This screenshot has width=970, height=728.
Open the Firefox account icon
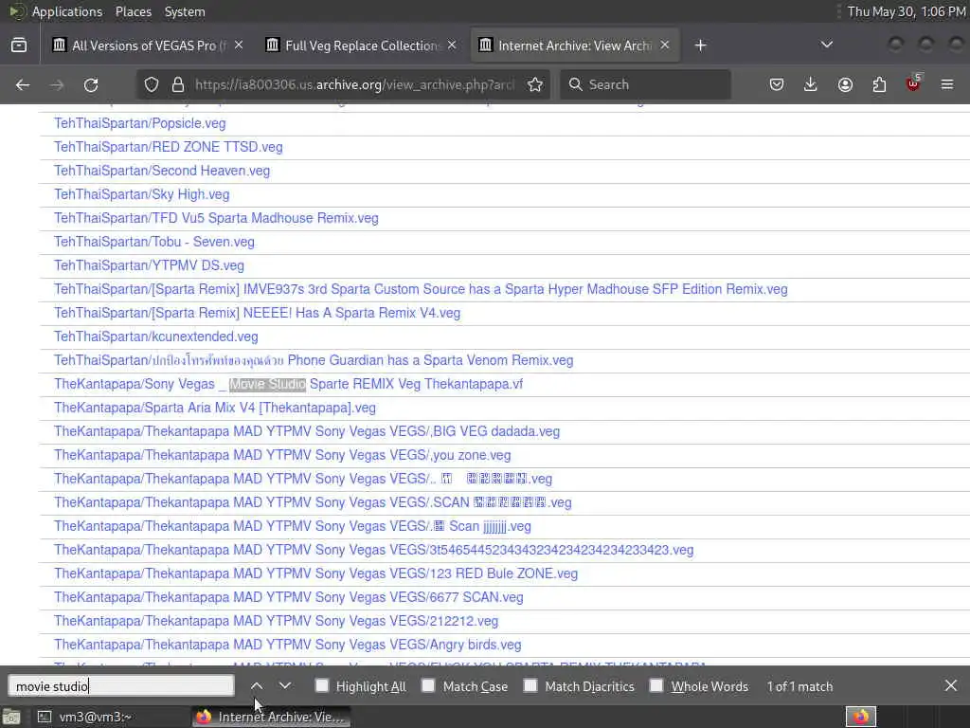845,84
